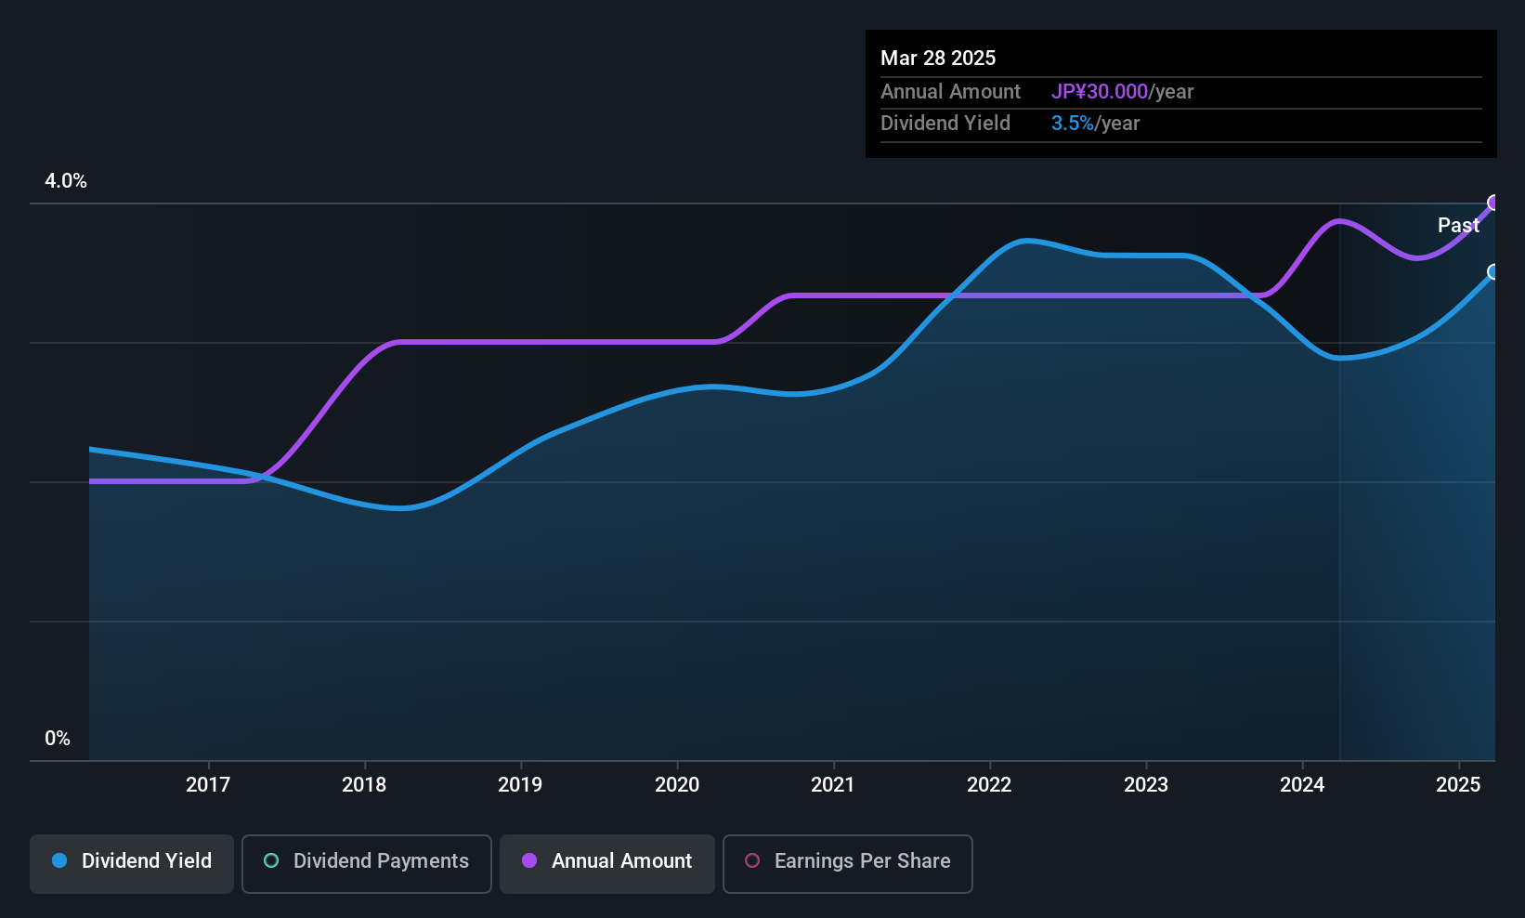The width and height of the screenshot is (1525, 918).
Task: Click the 2017 x-axis label
Action: (x=208, y=785)
